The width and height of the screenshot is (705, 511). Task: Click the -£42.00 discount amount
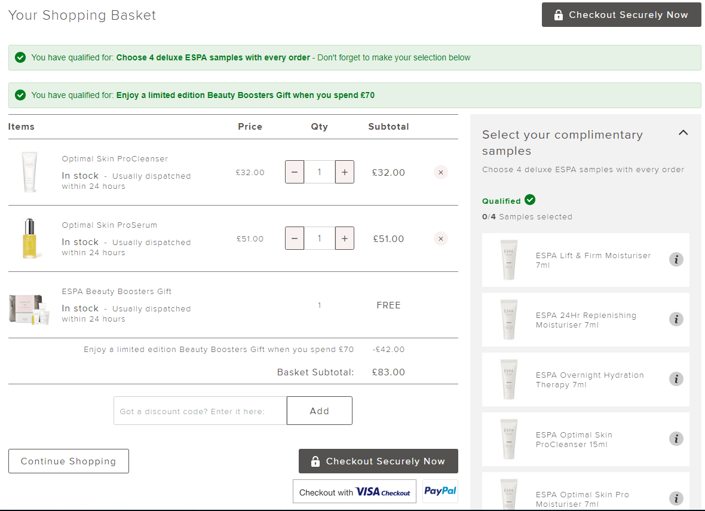click(x=388, y=350)
